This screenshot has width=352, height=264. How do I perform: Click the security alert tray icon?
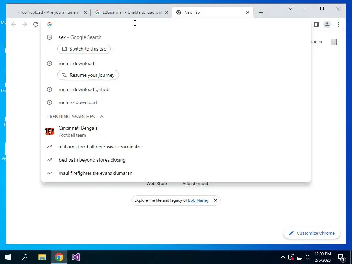(291, 257)
